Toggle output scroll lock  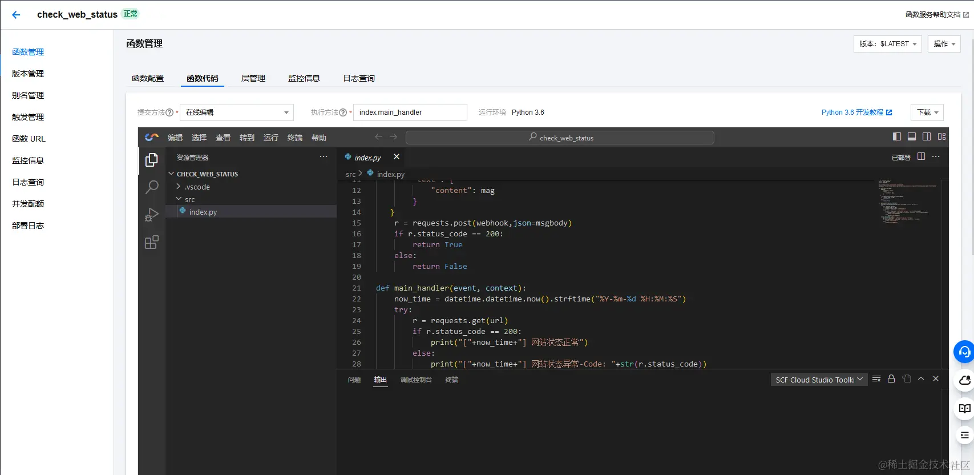891,379
